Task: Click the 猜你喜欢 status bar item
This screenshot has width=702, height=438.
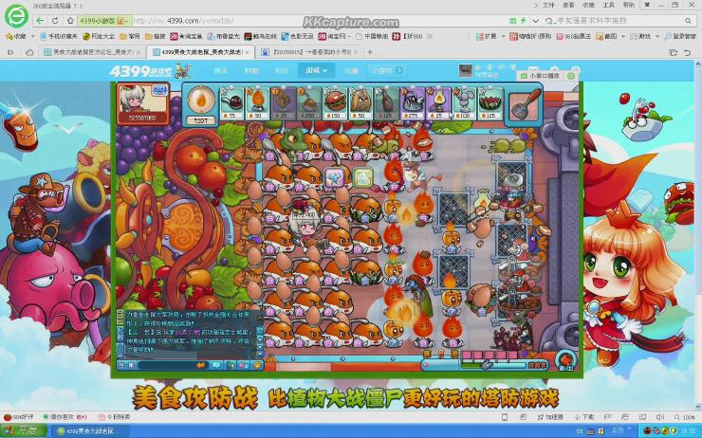Action: pos(65,417)
